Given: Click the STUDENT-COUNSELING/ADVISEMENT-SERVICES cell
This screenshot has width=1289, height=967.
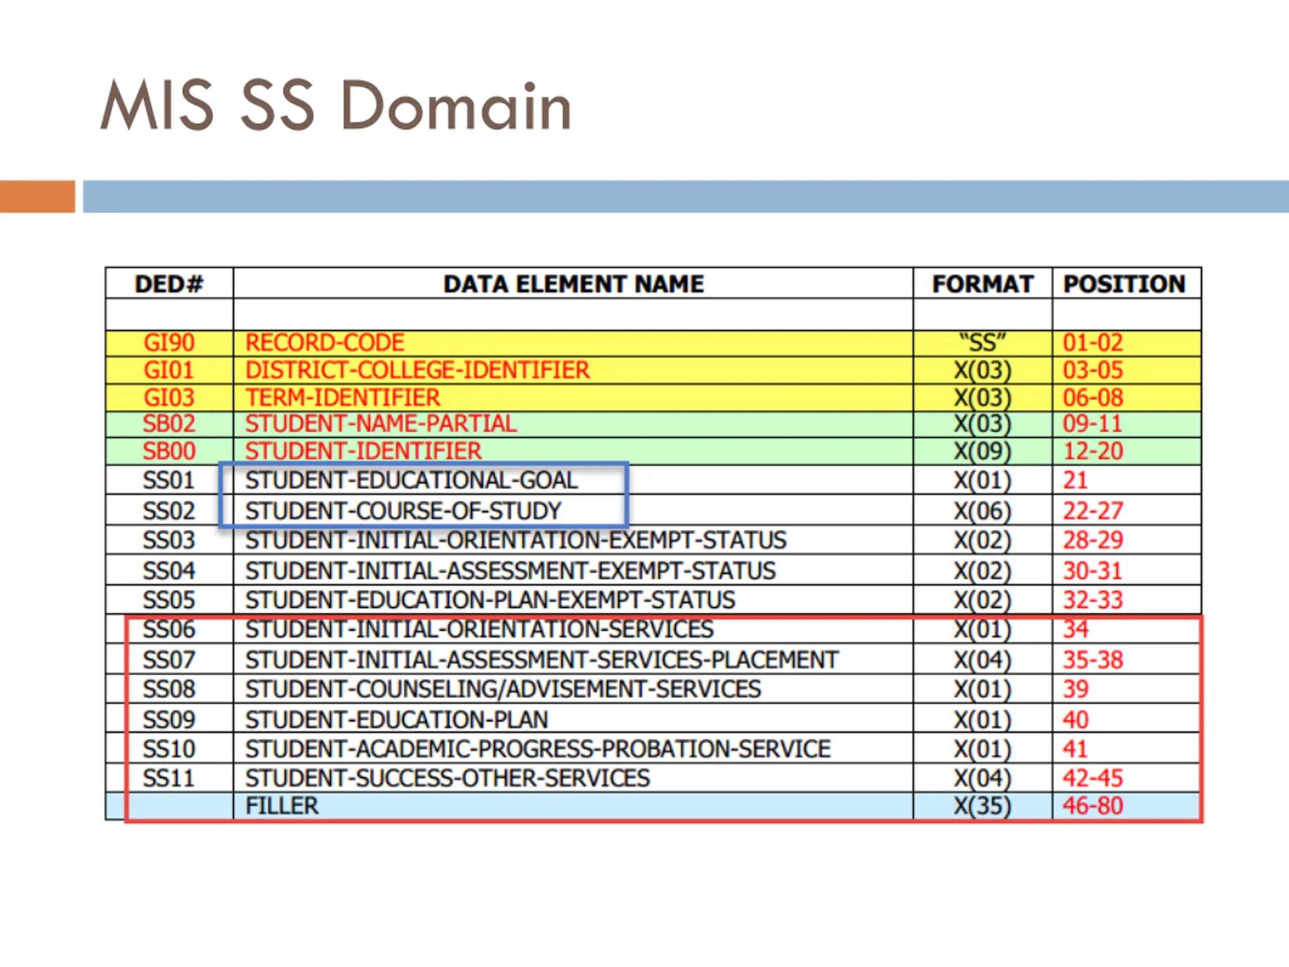Looking at the screenshot, I should pyautogui.click(x=503, y=689).
